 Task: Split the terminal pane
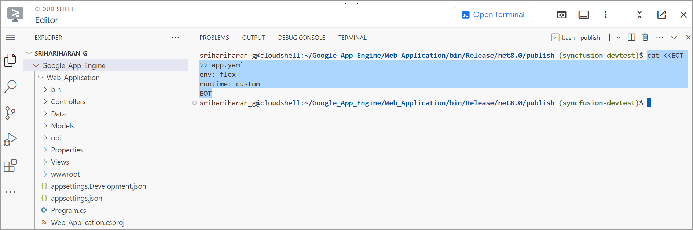click(x=631, y=37)
